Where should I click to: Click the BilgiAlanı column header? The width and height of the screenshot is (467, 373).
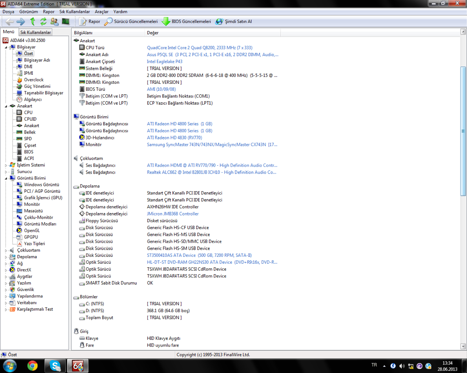coord(109,33)
